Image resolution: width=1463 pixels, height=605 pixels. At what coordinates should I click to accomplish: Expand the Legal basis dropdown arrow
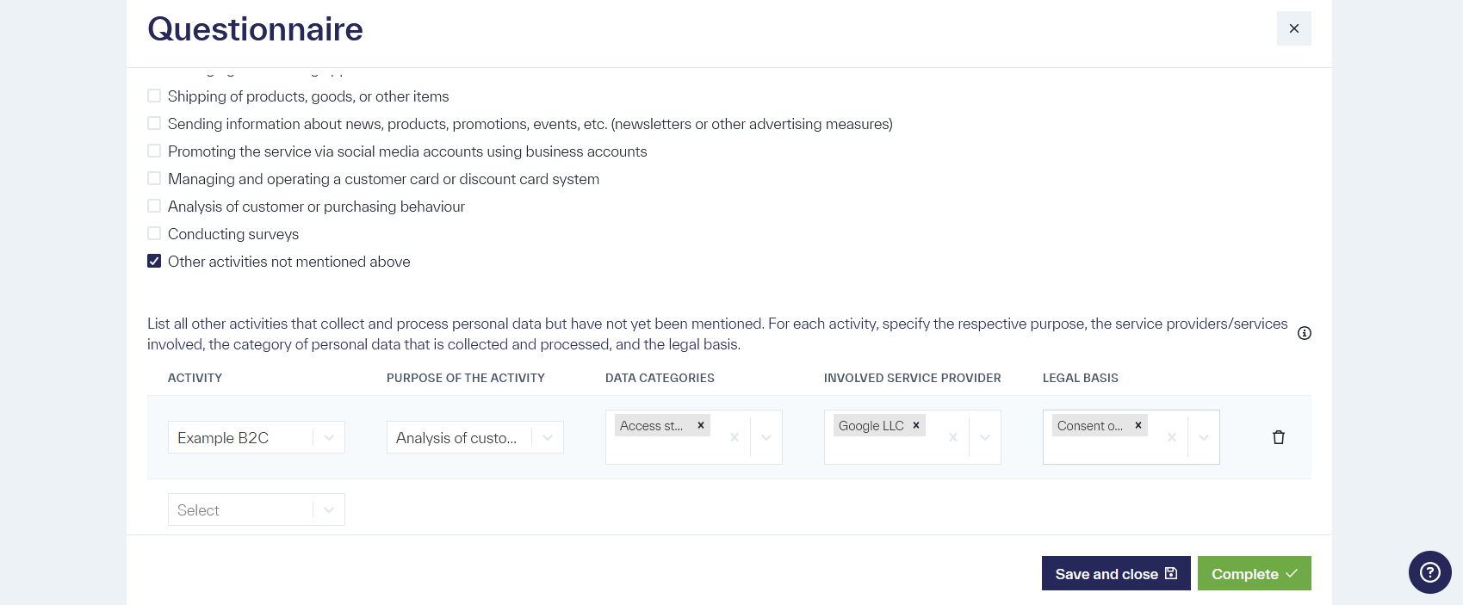pyautogui.click(x=1203, y=437)
